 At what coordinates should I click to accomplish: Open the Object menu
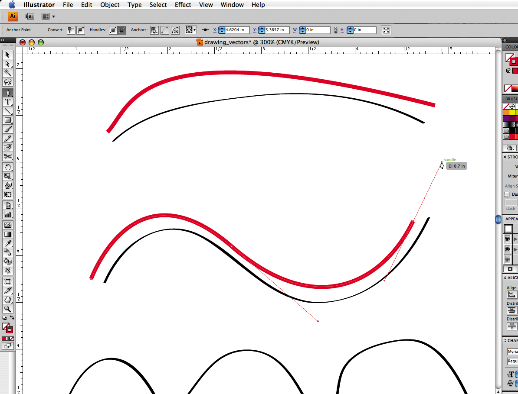(x=110, y=5)
